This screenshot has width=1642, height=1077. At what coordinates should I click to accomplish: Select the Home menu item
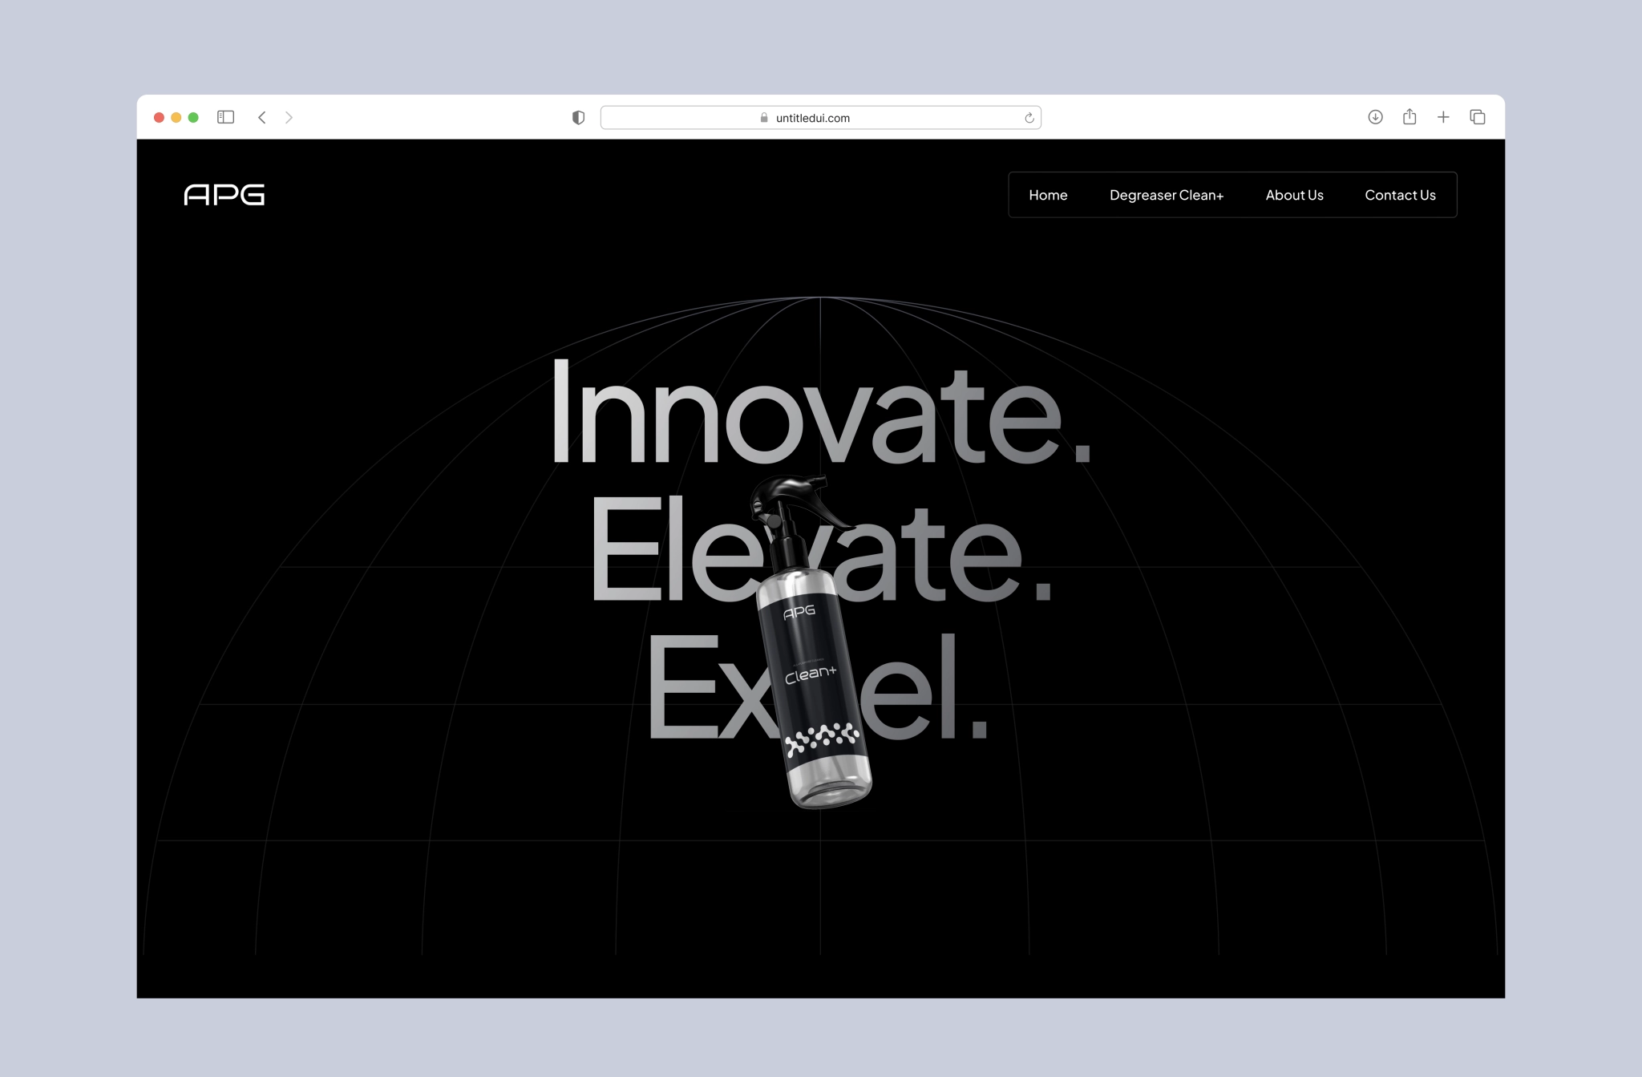point(1048,195)
